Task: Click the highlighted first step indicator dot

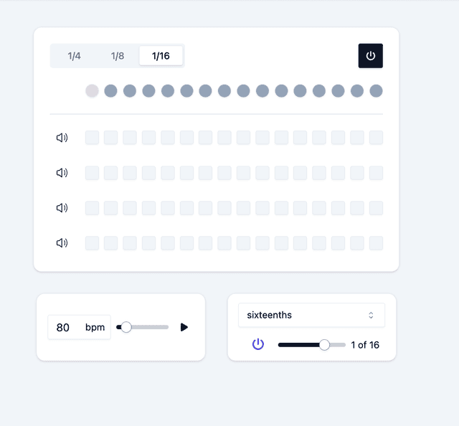Action: click(x=92, y=91)
